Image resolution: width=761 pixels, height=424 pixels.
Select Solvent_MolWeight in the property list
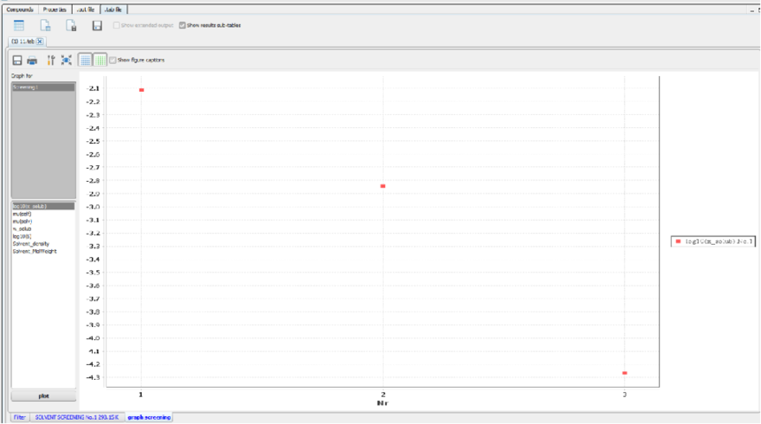tap(35, 252)
